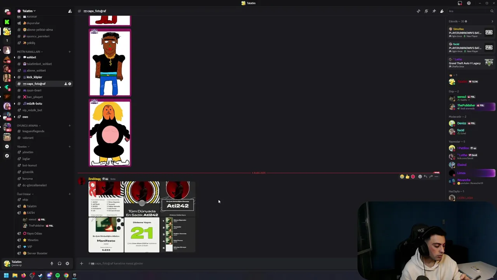Open user settings gear icon
Viewport: 497px width, 280px height.
[67, 264]
